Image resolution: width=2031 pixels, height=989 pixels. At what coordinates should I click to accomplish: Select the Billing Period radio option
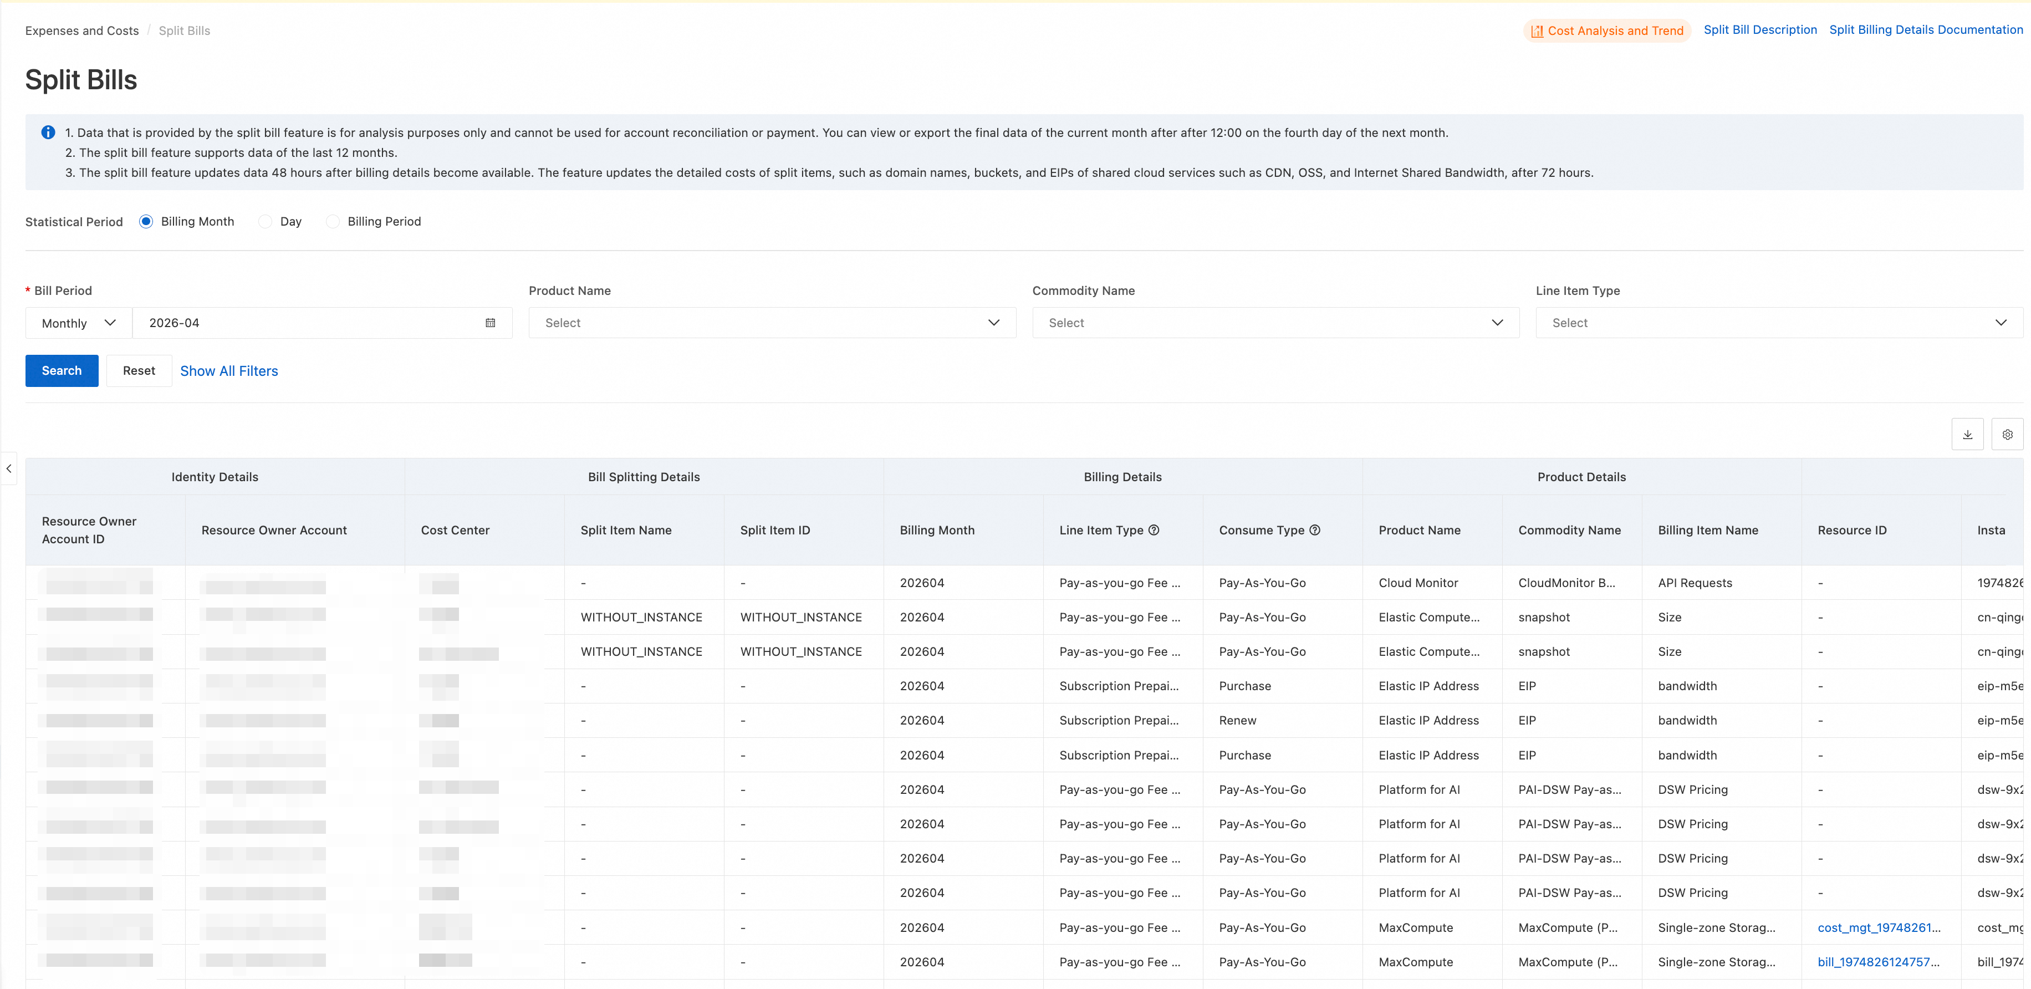coord(333,222)
